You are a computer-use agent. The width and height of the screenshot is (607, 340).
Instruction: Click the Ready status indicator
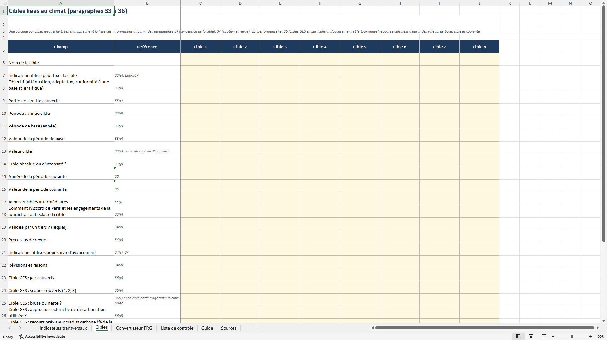(8, 337)
